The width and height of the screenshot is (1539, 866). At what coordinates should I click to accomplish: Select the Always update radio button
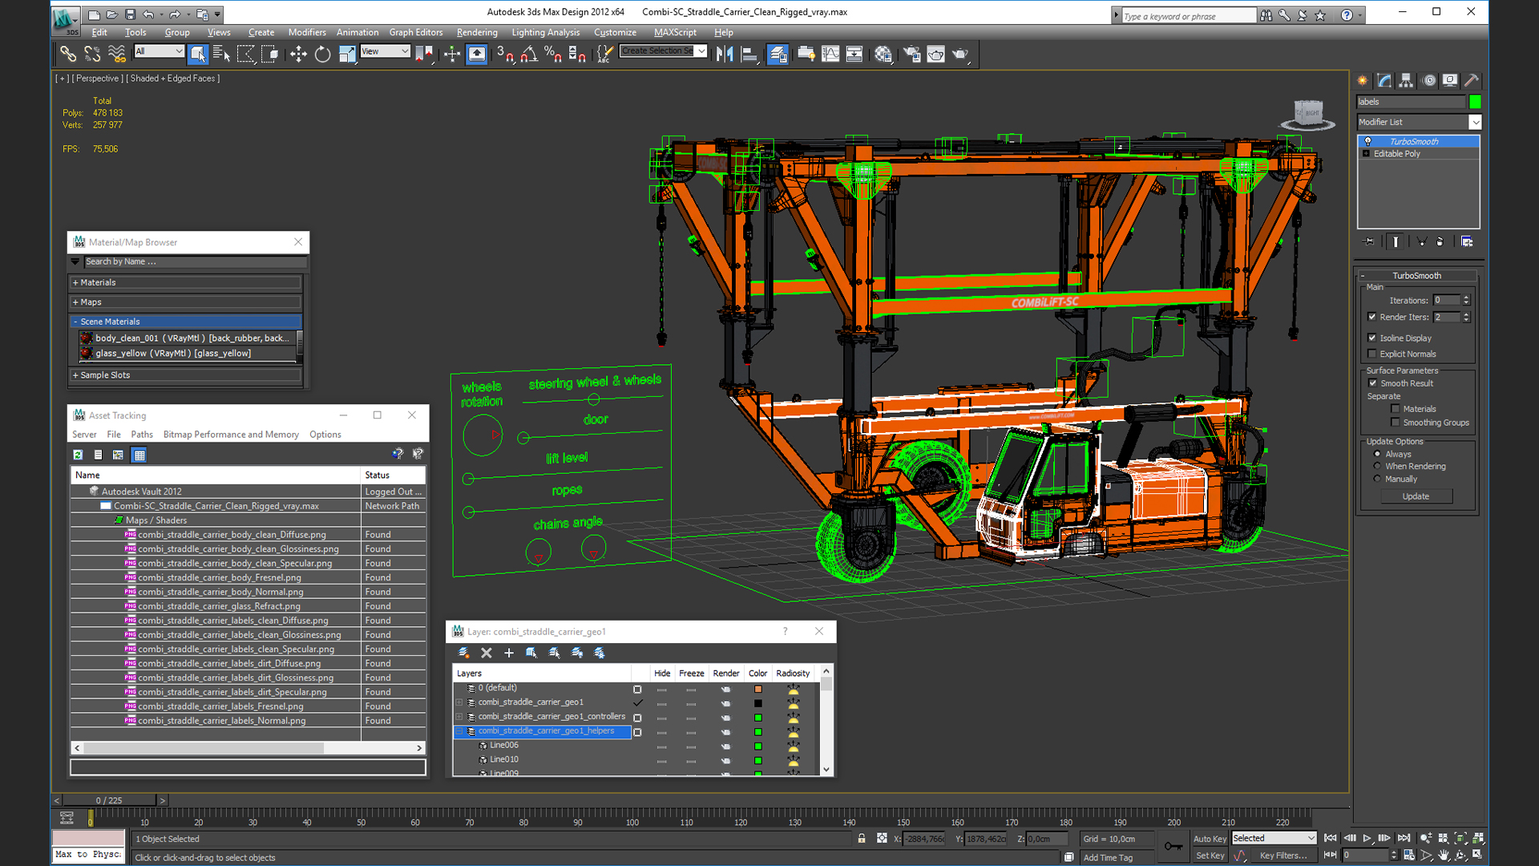[1377, 454]
